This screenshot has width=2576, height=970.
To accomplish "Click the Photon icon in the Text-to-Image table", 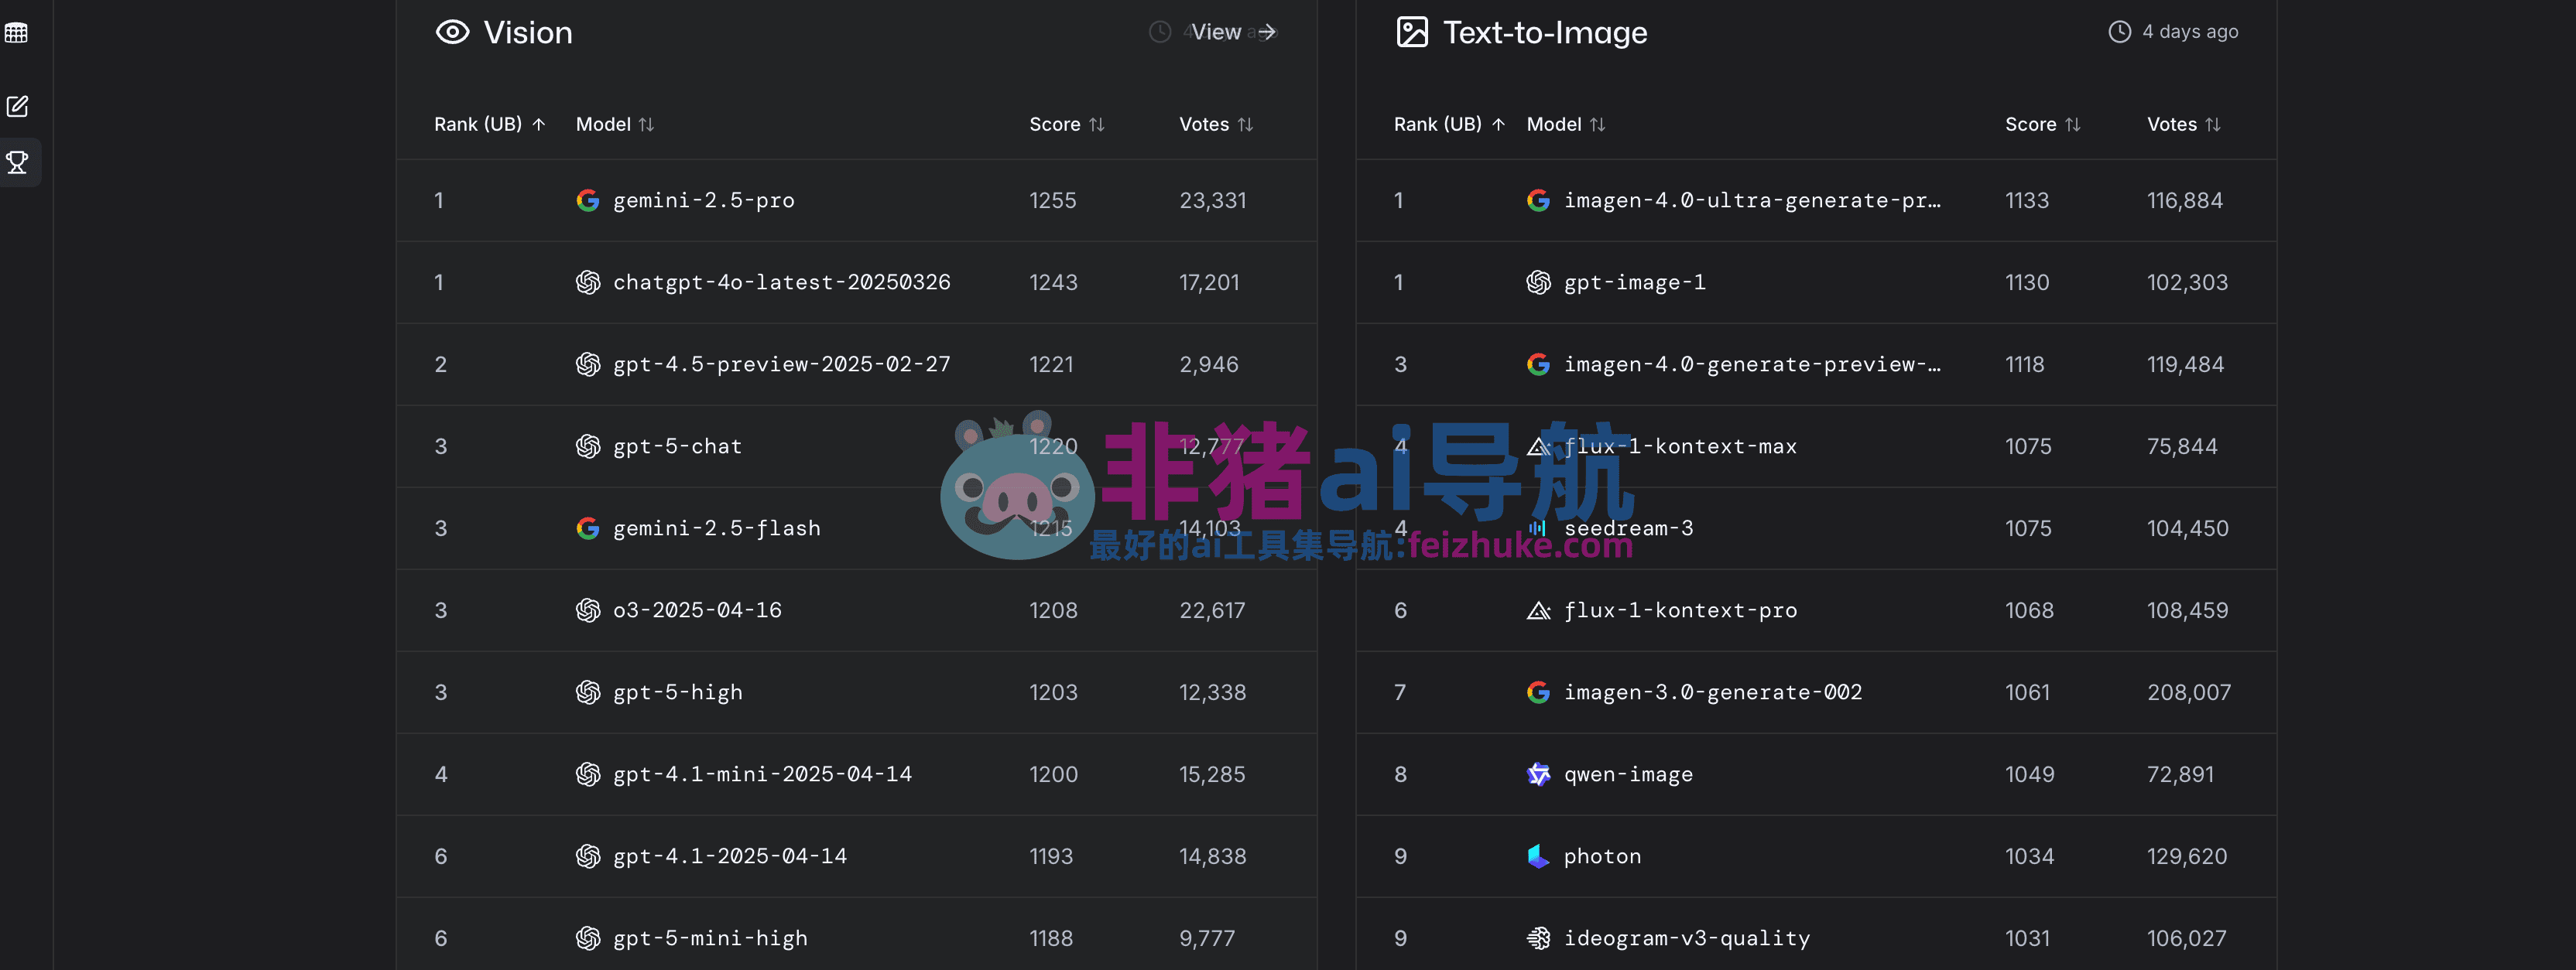I will pos(1537,855).
